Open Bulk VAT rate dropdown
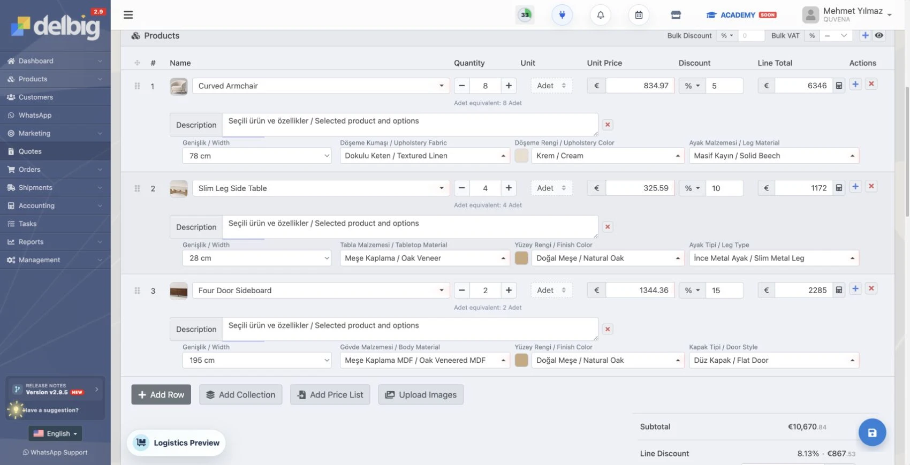The height and width of the screenshot is (465, 910). 836,35
